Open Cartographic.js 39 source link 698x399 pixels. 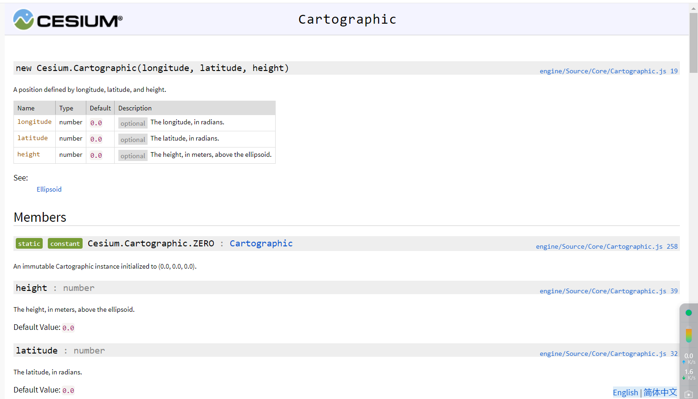(608, 291)
